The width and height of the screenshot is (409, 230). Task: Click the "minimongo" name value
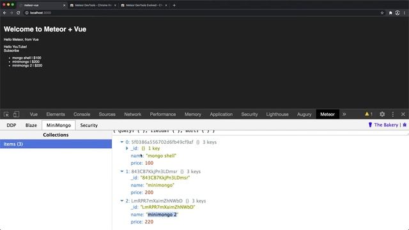point(160,185)
